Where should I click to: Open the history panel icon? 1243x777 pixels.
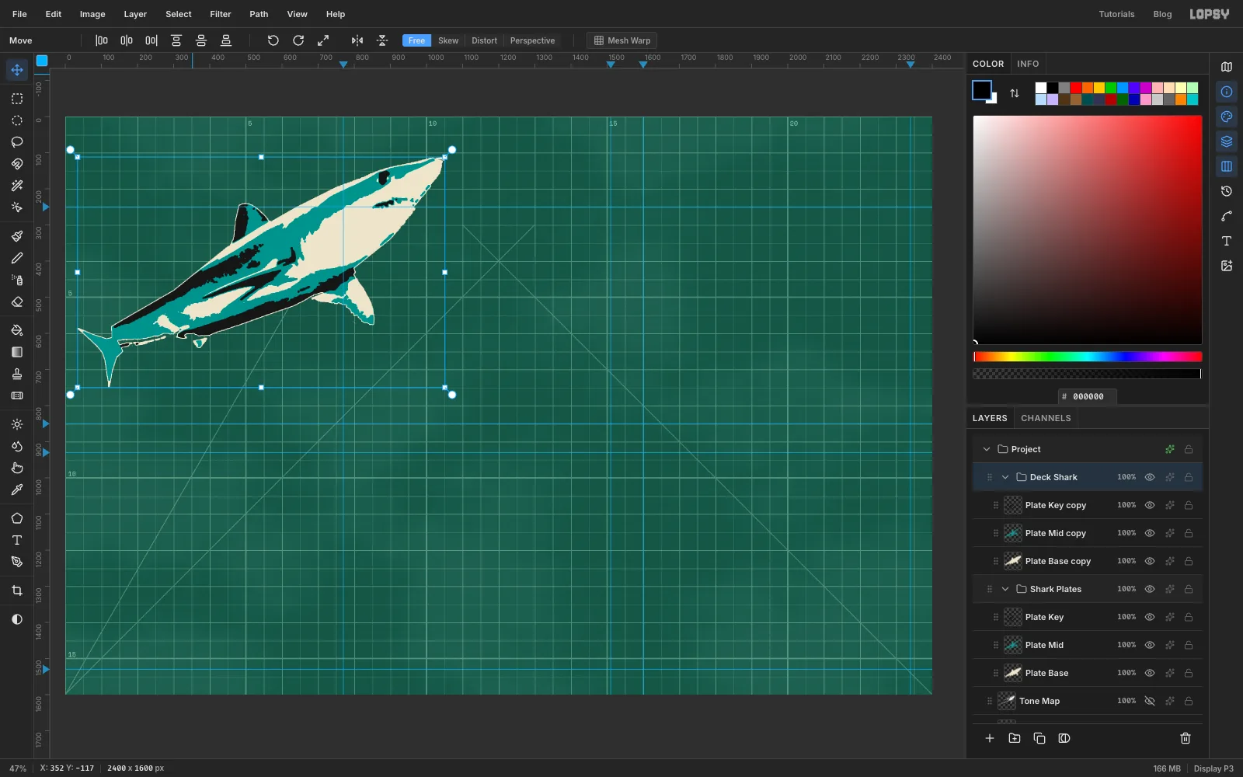click(1227, 191)
